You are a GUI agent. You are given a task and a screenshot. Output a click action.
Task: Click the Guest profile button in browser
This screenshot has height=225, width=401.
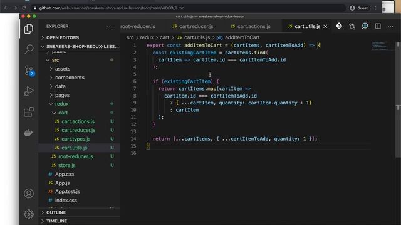point(359,8)
